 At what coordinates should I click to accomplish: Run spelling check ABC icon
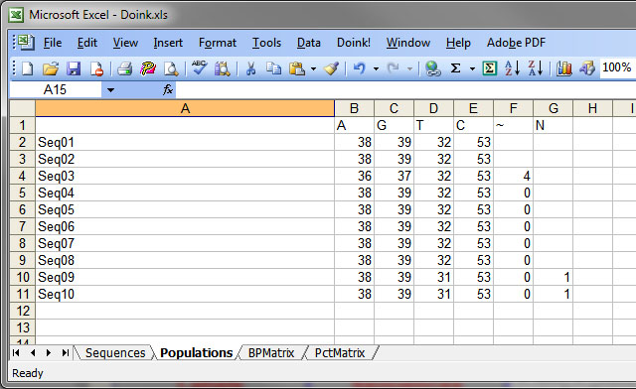coord(199,68)
